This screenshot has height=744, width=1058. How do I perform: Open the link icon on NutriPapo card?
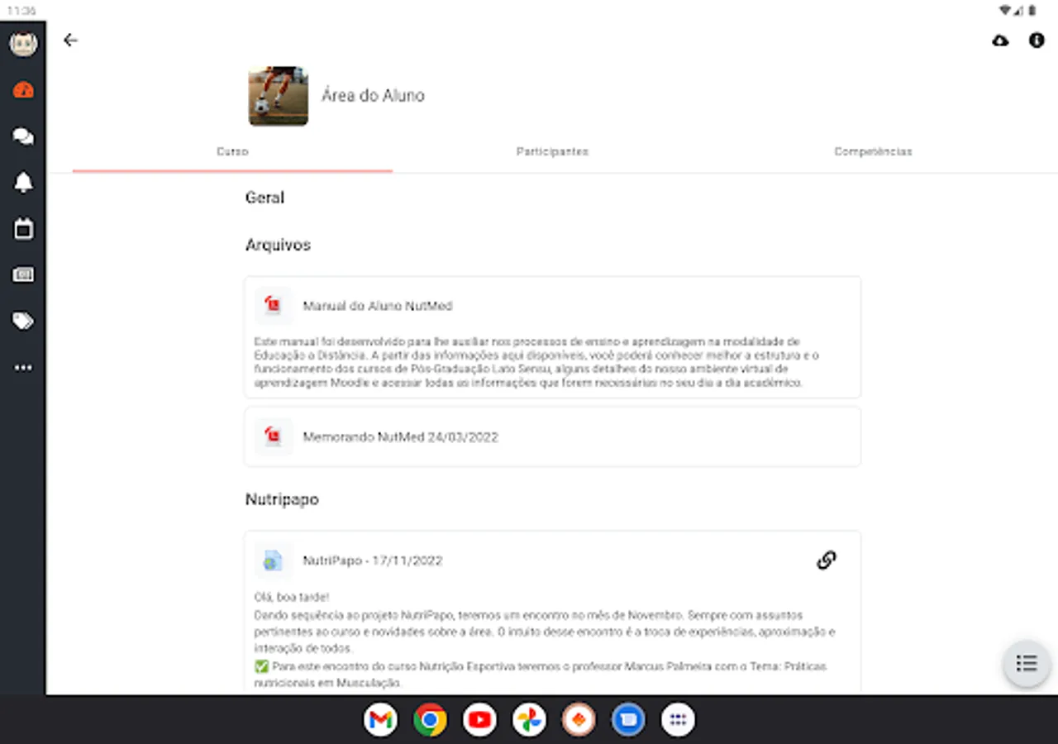pyautogui.click(x=826, y=560)
